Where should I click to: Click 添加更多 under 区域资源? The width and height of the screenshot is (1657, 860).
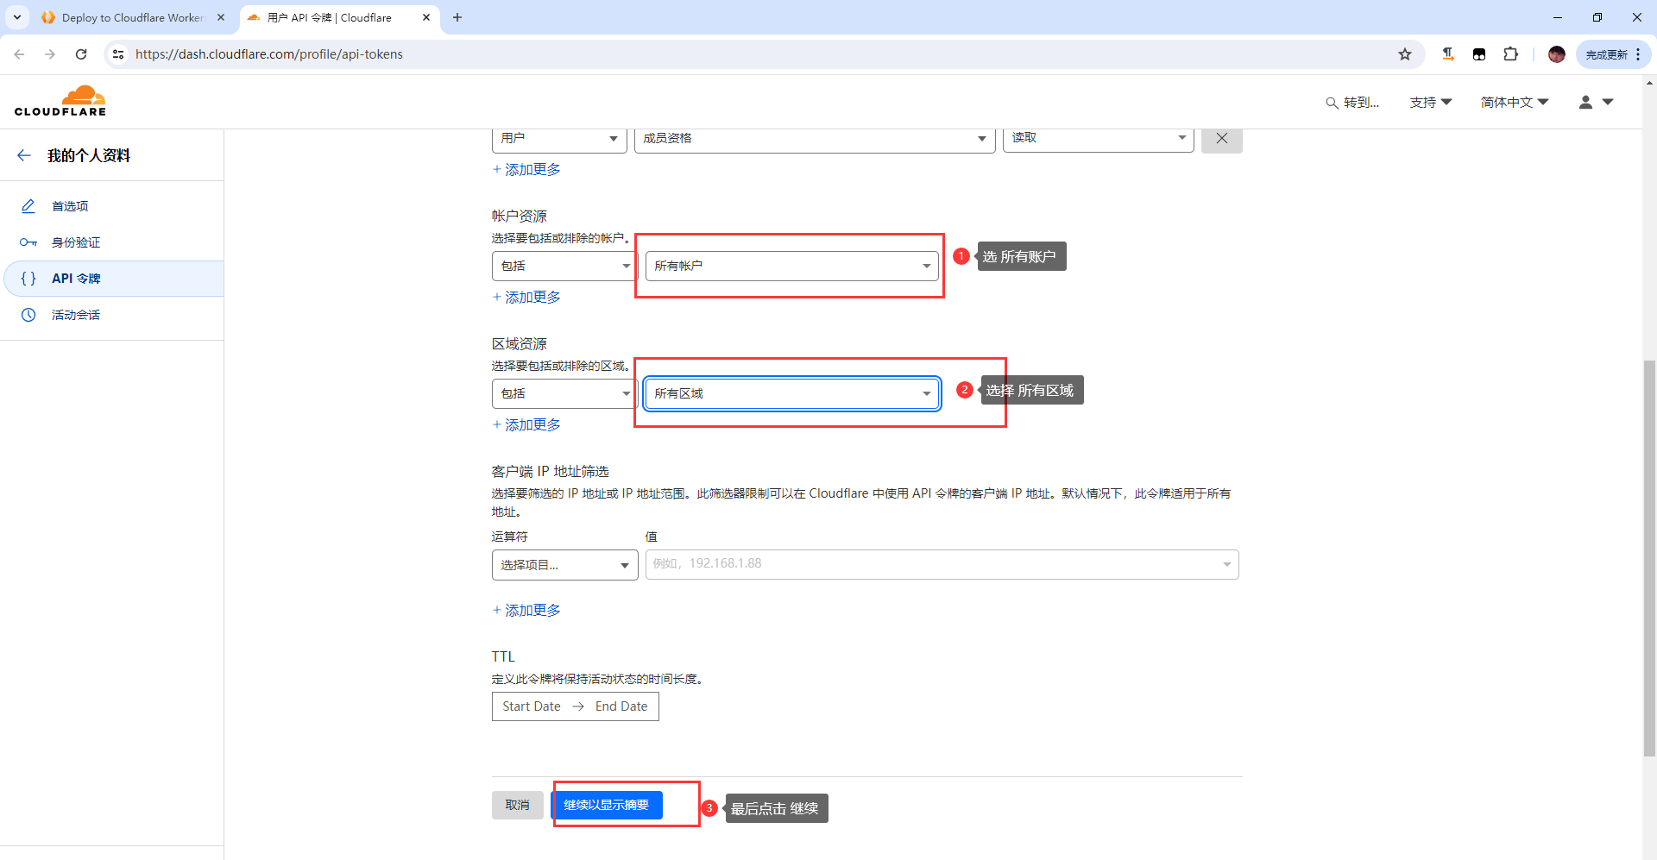coord(526,424)
